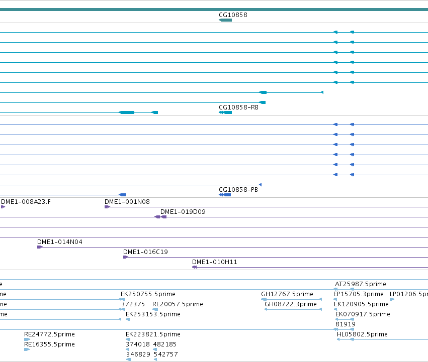
Task: Select the glyph under the 482185 label
Action: pos(155,350)
